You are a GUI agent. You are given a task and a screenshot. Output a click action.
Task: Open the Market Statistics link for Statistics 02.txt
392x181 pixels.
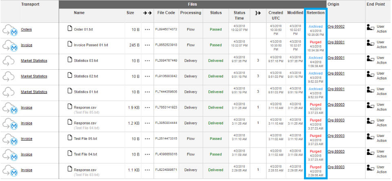(34, 76)
